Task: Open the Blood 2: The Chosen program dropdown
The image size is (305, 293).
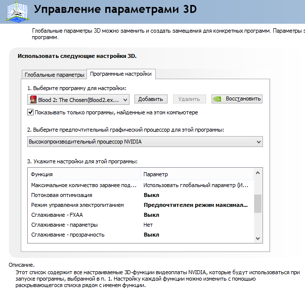Action: [78, 100]
